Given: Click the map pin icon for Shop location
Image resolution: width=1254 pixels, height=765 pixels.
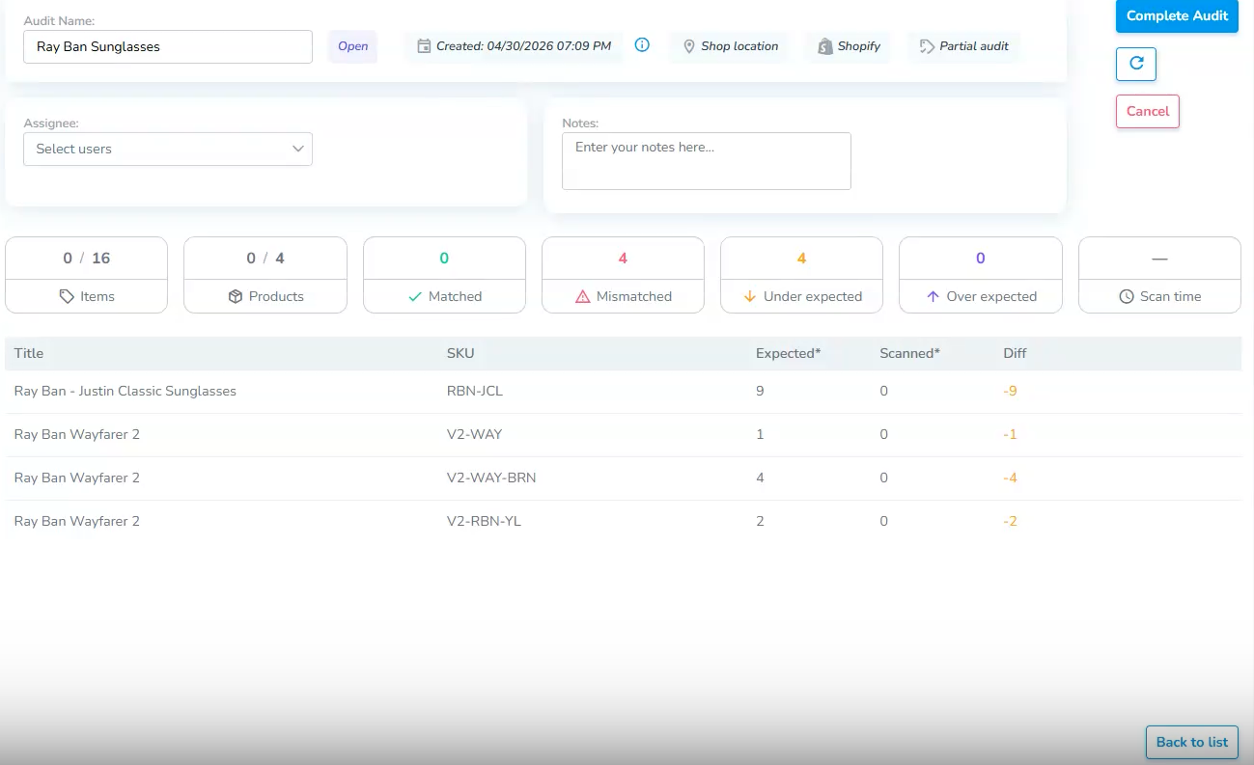Looking at the screenshot, I should 689,46.
